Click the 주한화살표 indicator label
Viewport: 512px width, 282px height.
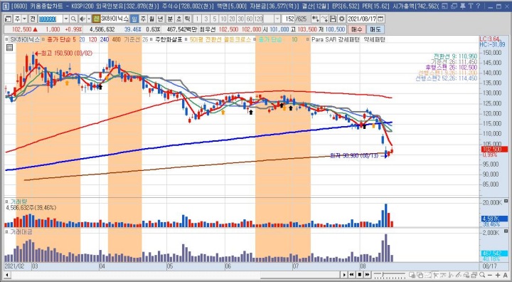point(169,40)
